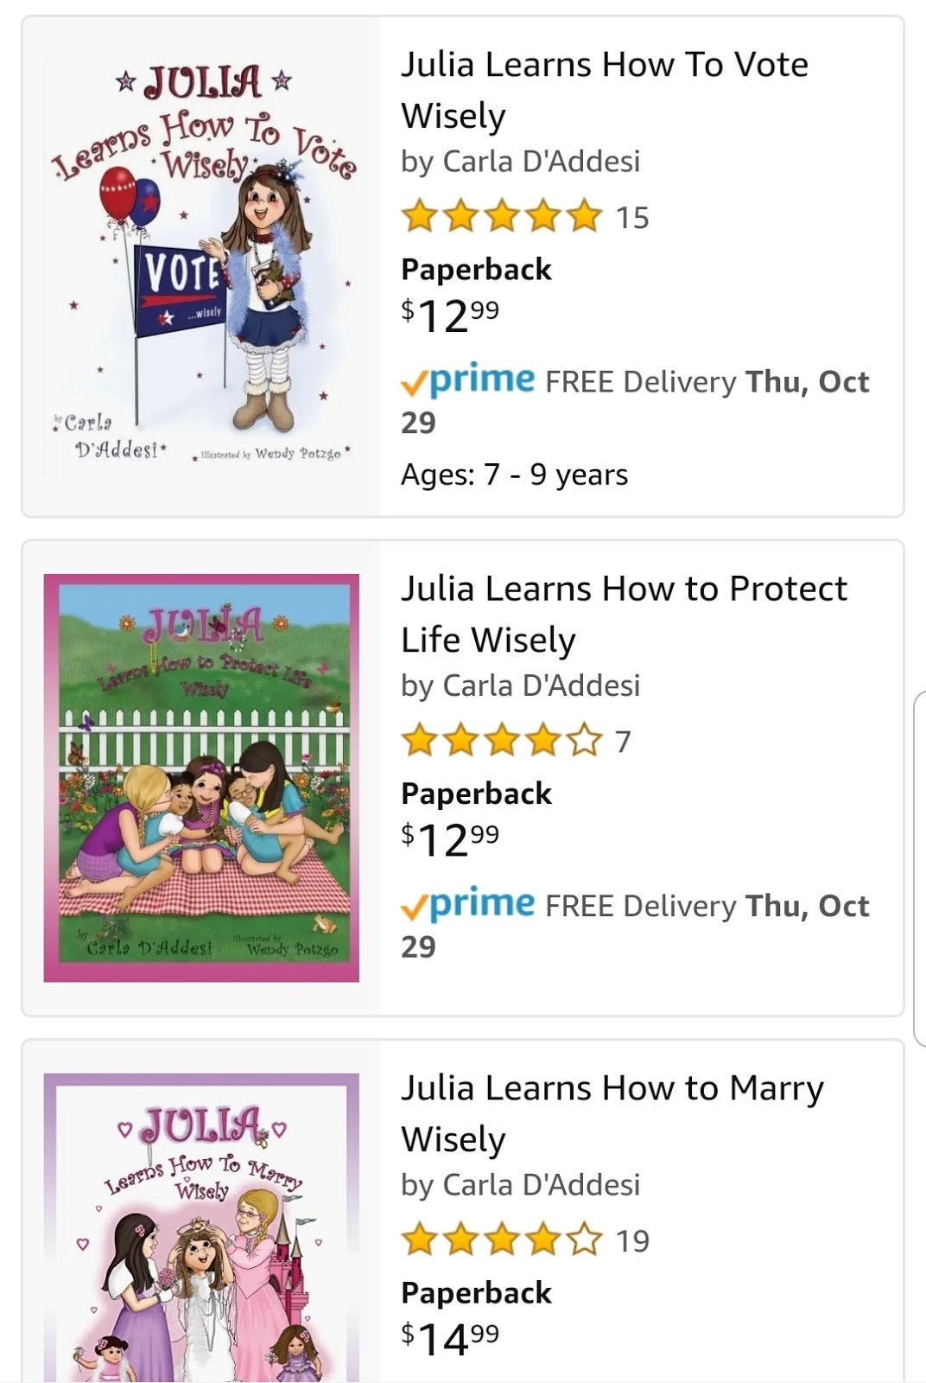Click Prime logo on Protect Life listing

(x=468, y=904)
